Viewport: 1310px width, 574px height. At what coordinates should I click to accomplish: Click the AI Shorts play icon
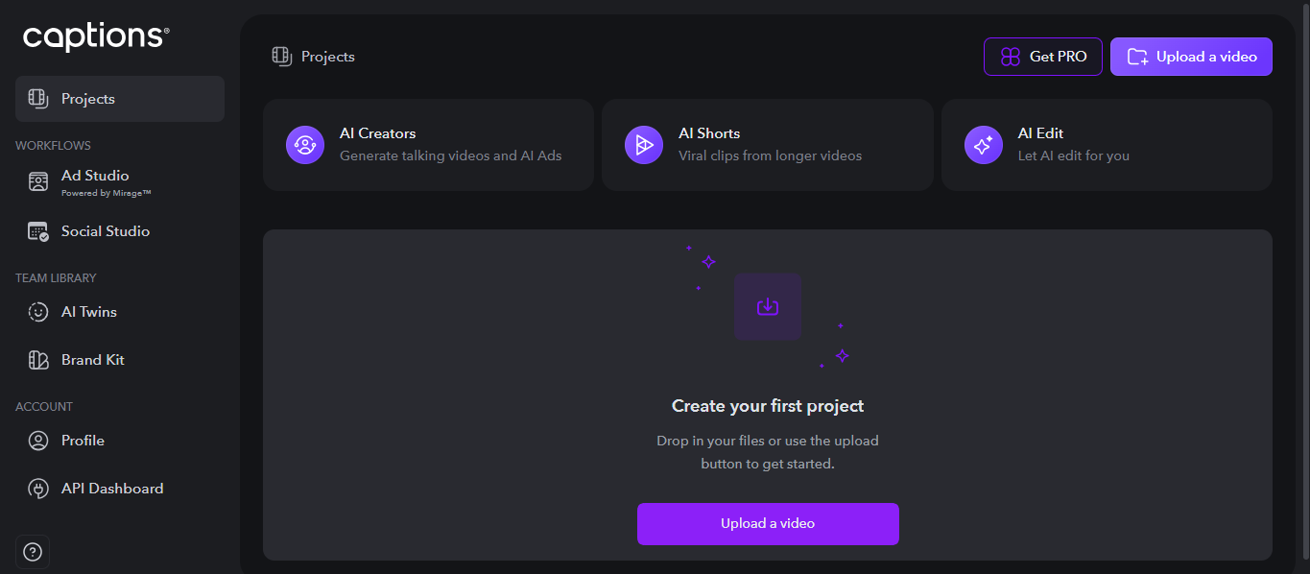click(643, 145)
